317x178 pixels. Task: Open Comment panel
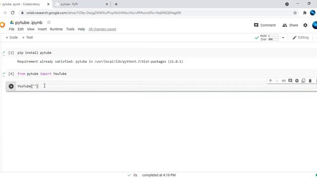tap(265, 25)
